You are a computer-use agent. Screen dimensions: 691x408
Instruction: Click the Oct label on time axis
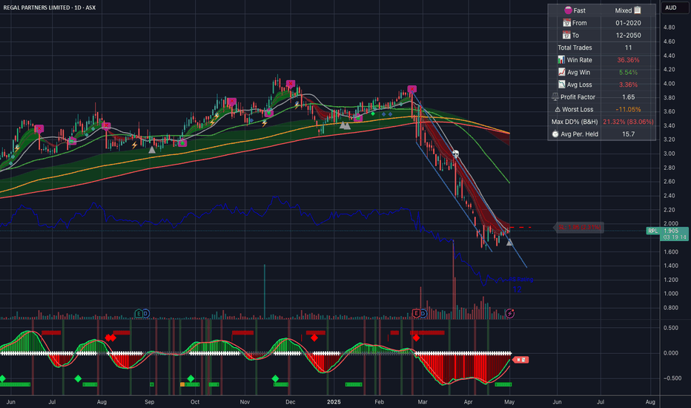tap(195, 402)
